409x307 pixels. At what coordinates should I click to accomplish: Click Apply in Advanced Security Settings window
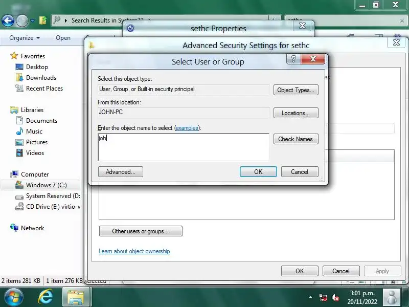(382, 271)
